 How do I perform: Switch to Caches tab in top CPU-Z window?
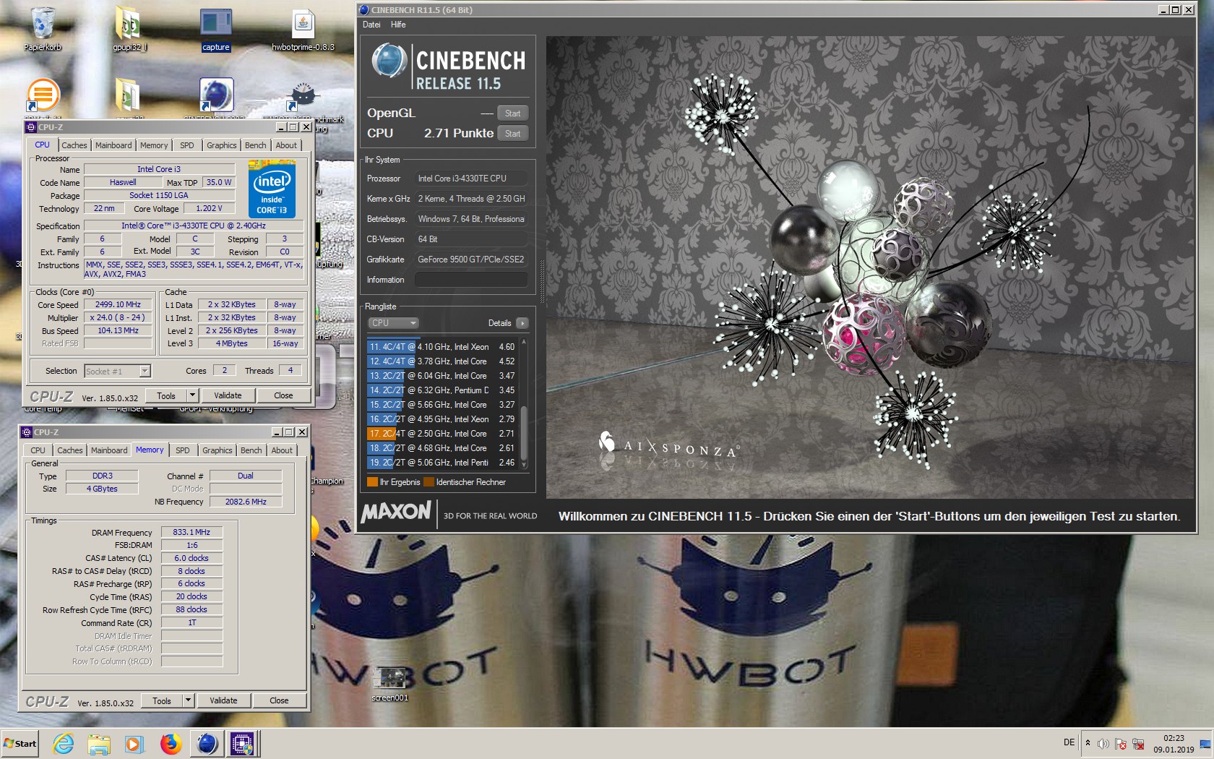coord(74,145)
